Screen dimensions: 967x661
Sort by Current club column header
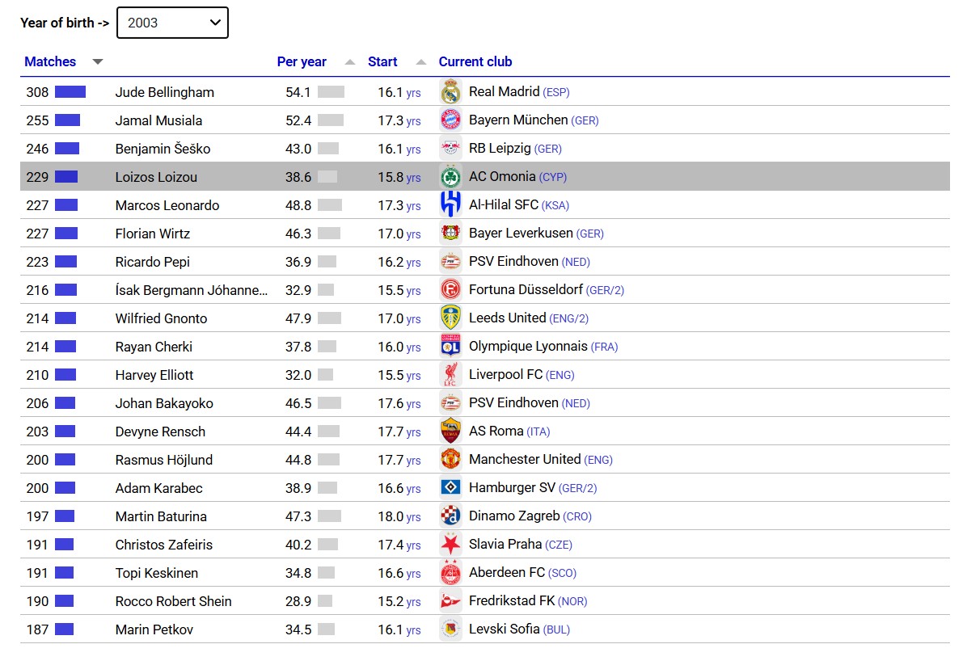475,61
